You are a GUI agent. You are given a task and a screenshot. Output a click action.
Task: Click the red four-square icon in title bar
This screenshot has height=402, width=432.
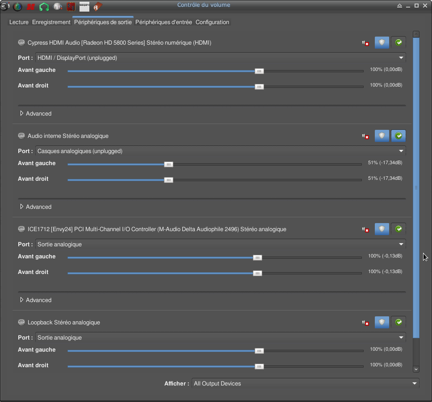[30, 7]
